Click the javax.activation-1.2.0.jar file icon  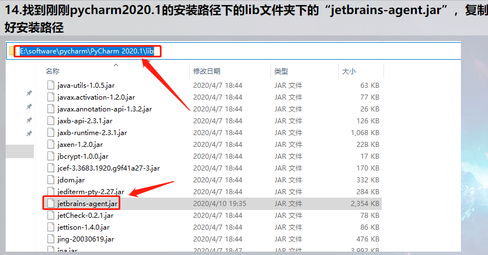(51, 97)
